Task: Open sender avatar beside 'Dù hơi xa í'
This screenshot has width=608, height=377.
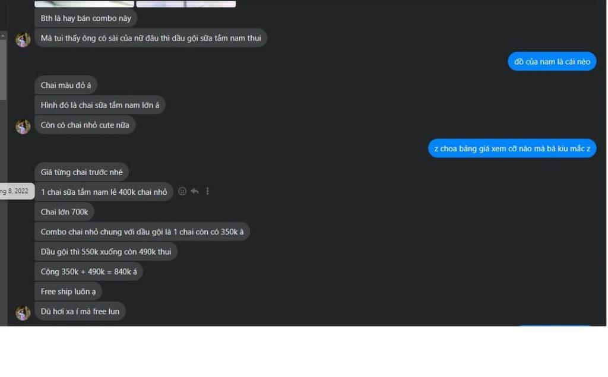Action: (23, 313)
